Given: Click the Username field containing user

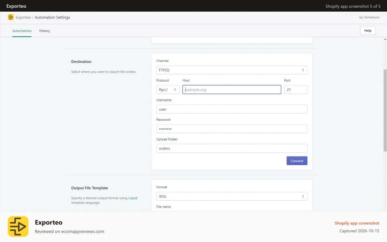Looking at the screenshot, I should pos(232,109).
